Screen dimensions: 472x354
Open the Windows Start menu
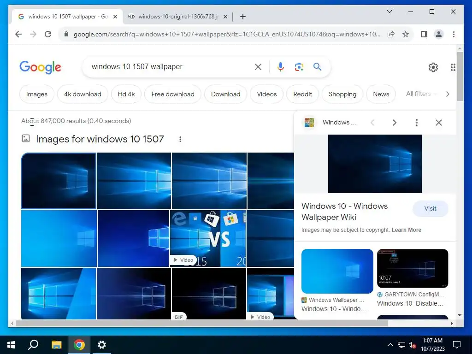[11, 345]
